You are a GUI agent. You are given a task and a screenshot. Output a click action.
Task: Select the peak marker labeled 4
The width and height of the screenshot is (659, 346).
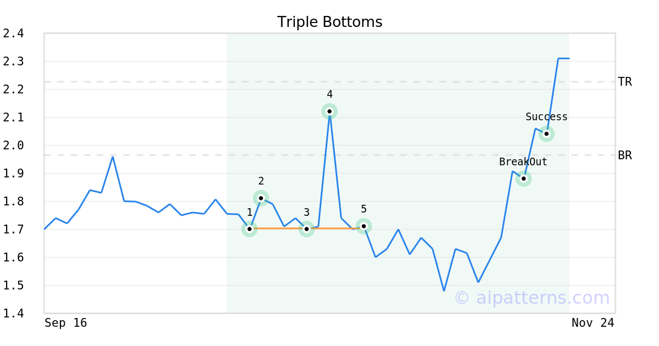pos(329,111)
